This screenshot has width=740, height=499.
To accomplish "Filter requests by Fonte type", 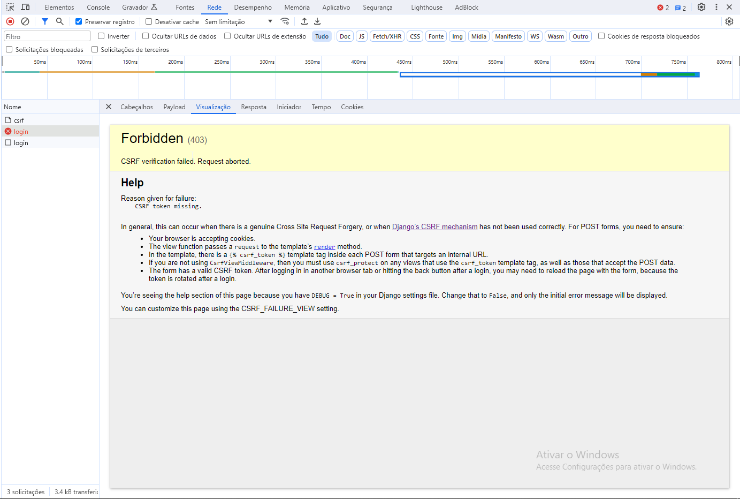I will 436,36.
